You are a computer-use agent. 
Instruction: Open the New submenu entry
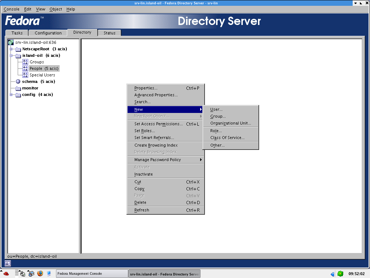click(165, 109)
